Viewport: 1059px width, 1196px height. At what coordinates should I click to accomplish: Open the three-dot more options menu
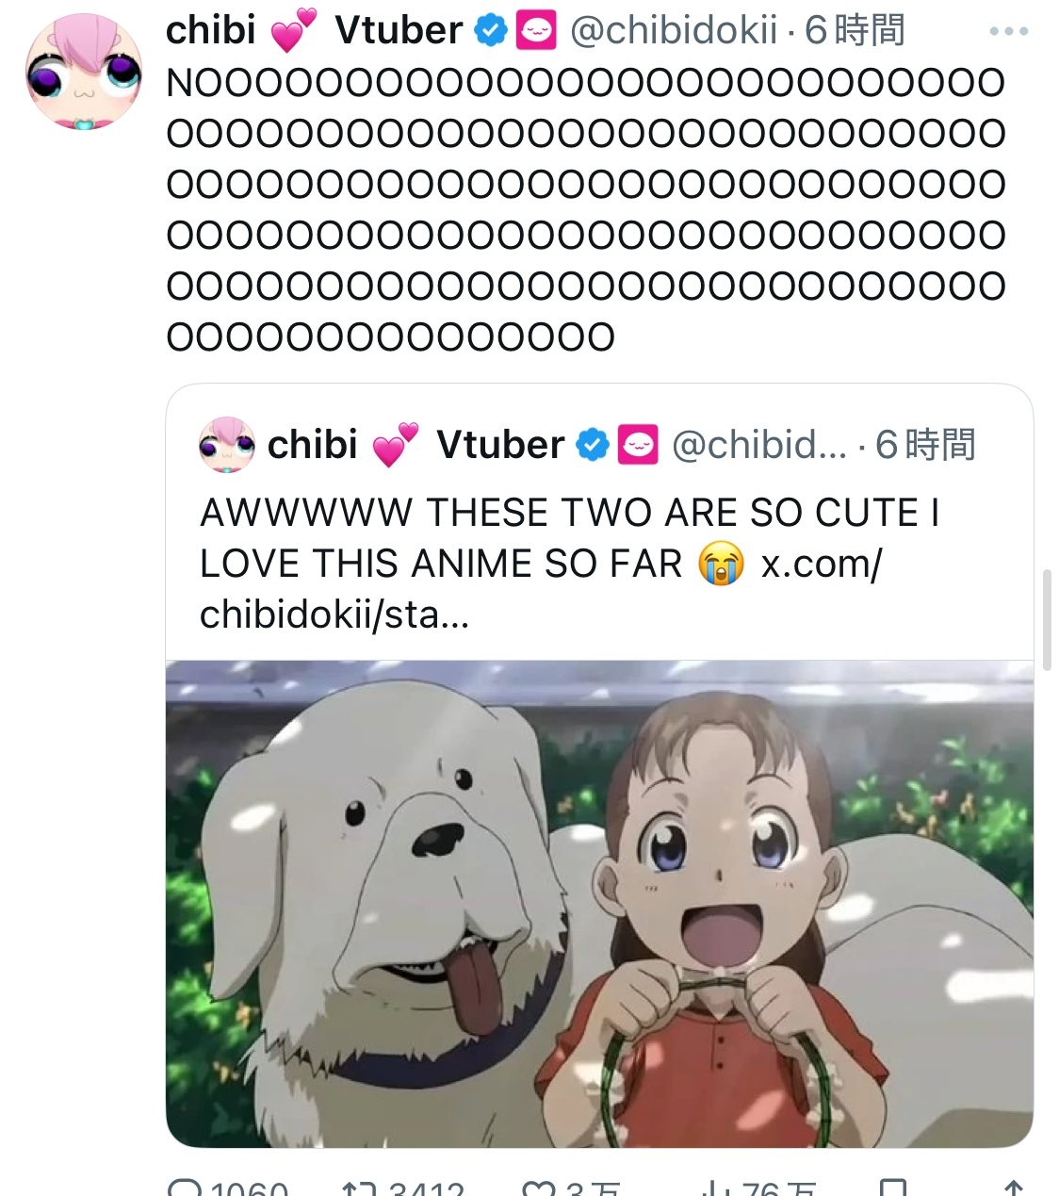(x=1008, y=31)
